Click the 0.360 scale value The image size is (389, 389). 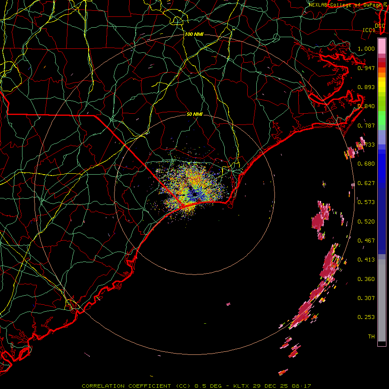(366, 279)
